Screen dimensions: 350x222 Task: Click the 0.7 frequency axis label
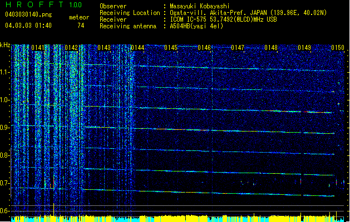click(x=5, y=183)
